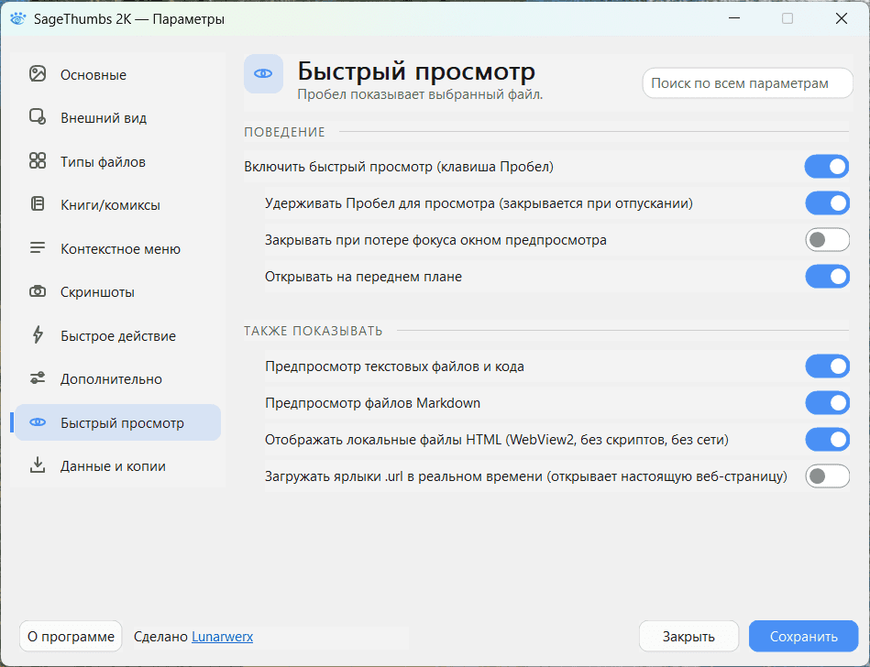Screen dimensions: 870x667
Task: Focus the Поиск по всем параметрам field
Action: (747, 83)
